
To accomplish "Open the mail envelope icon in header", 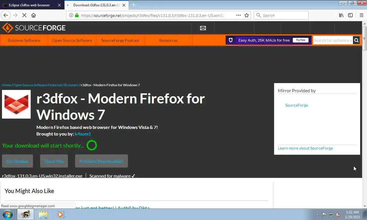I will [203, 28].
